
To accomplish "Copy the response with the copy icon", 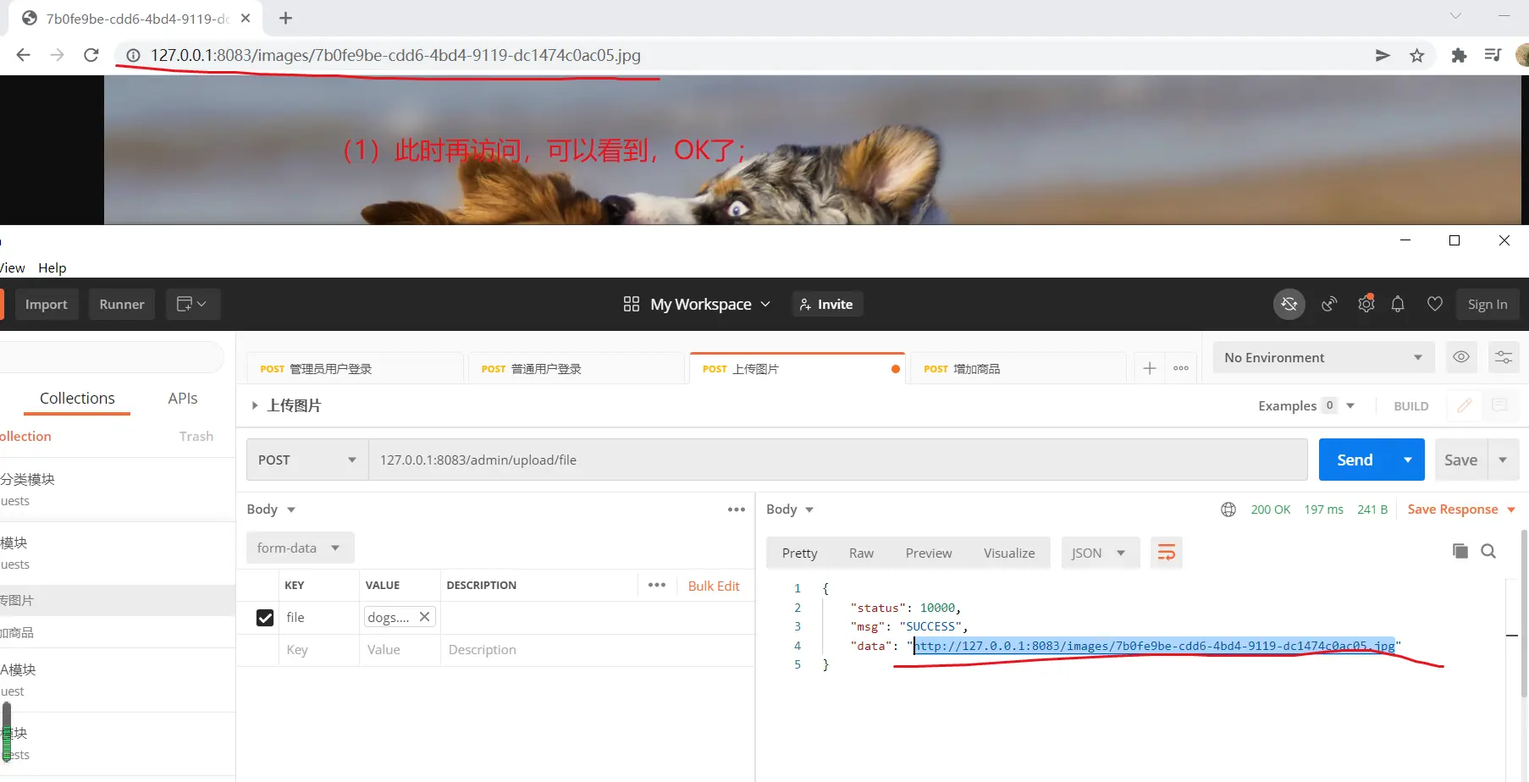I will click(1460, 551).
